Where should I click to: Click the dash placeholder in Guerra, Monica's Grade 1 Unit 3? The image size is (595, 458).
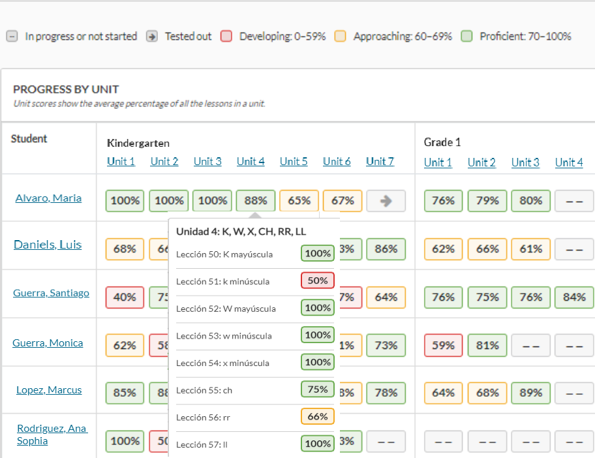point(530,344)
